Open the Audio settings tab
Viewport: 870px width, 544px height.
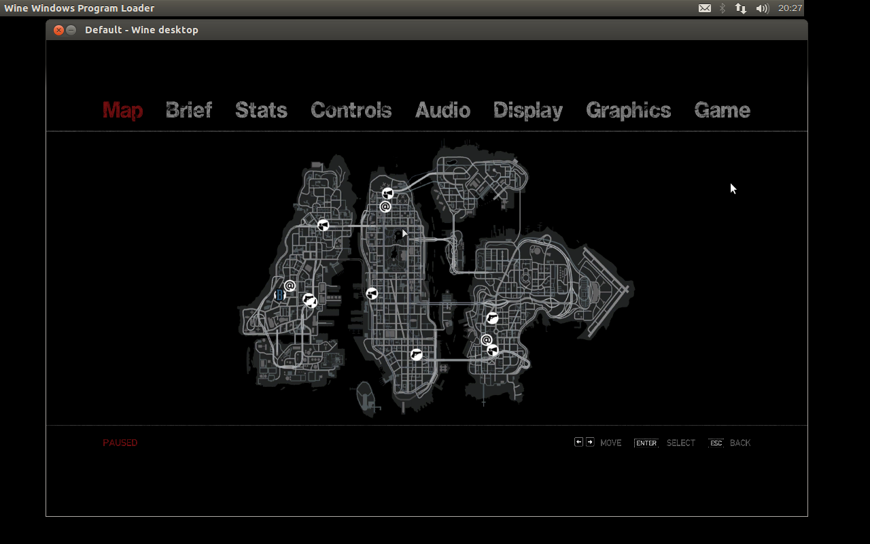[442, 110]
